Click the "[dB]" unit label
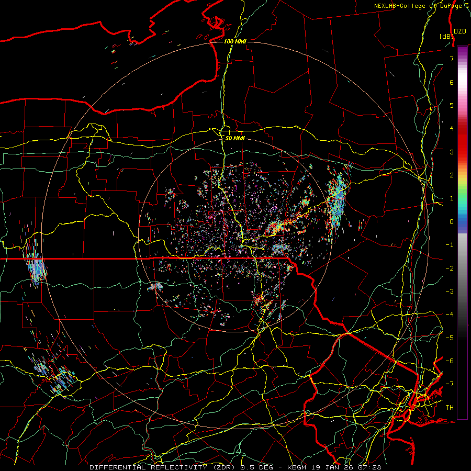The image size is (471, 471). click(x=446, y=36)
